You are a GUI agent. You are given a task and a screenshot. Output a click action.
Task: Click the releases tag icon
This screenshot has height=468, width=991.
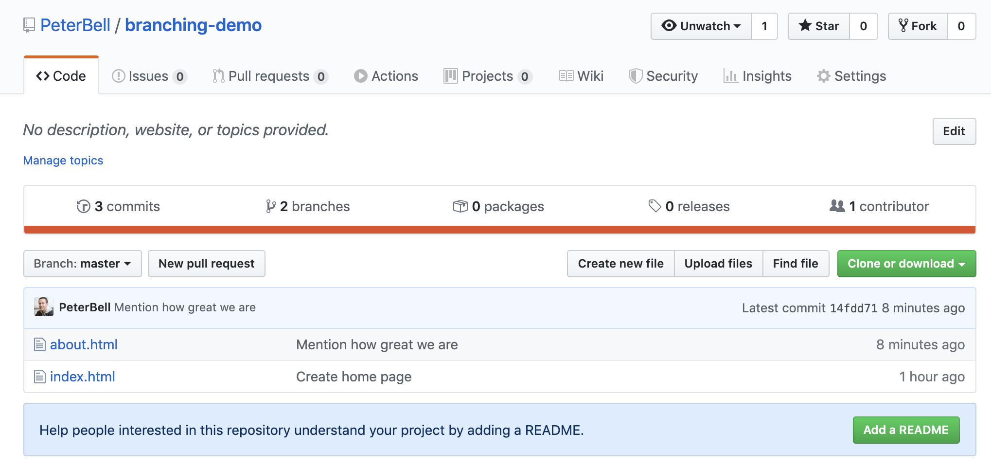click(655, 206)
